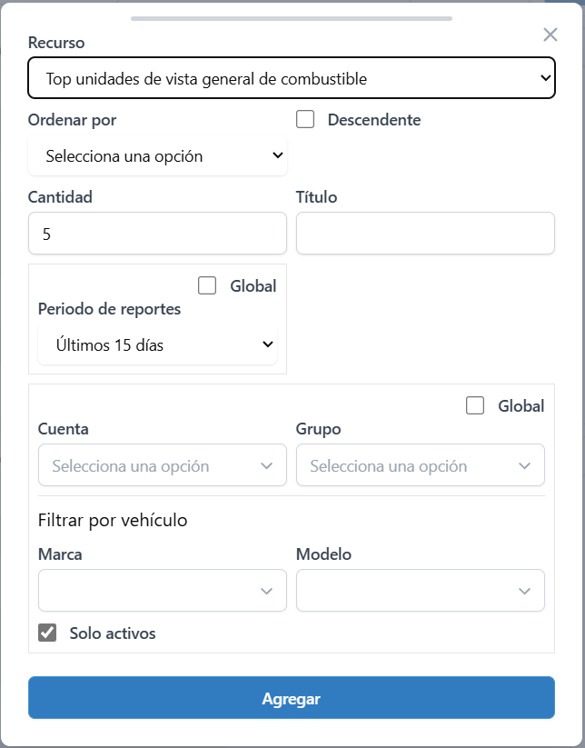The height and width of the screenshot is (748, 585).
Task: Close the dialog with the X icon
Action: [x=550, y=35]
